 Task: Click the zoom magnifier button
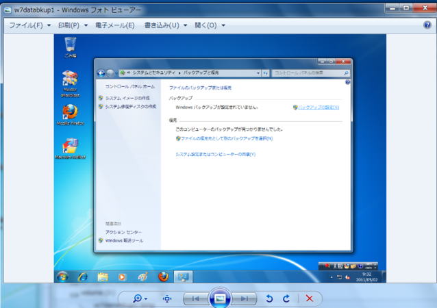[137, 298]
